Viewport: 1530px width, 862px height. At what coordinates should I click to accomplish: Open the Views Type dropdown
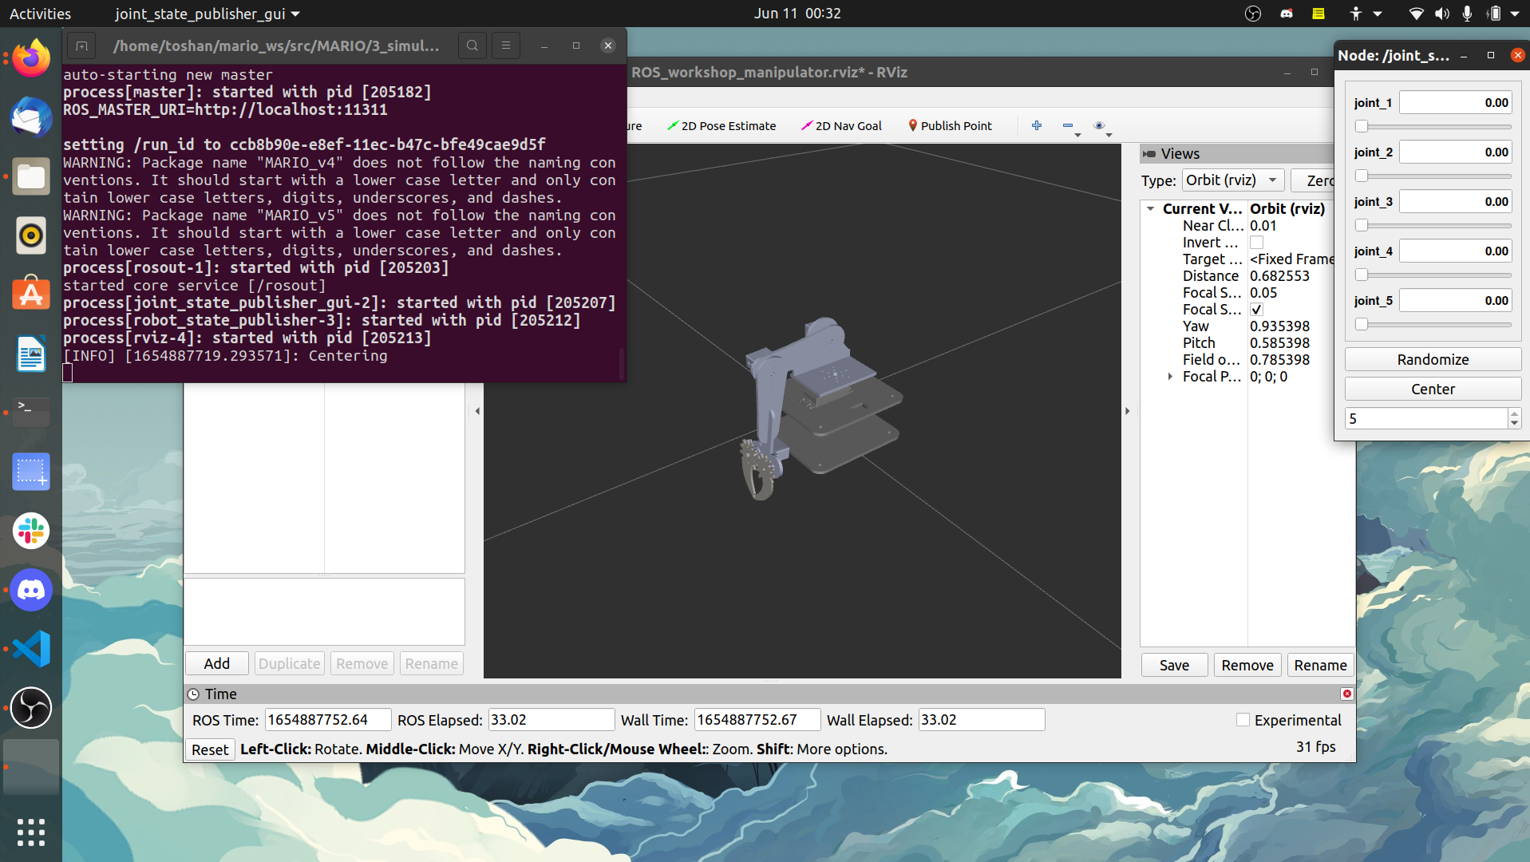1233,180
